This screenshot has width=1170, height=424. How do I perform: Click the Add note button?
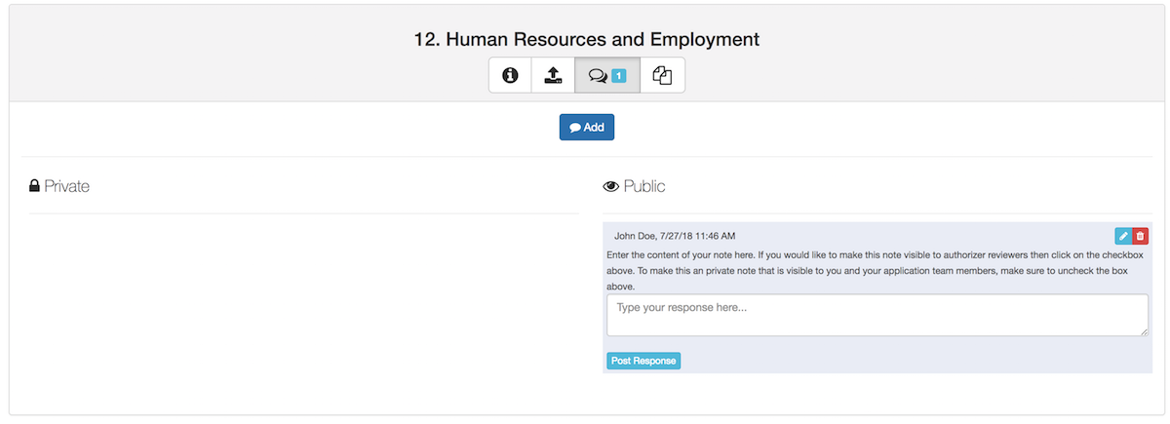(587, 127)
